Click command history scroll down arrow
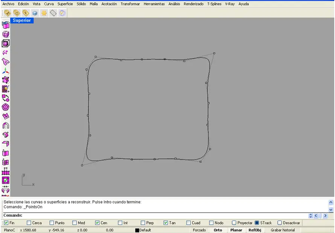Viewport: 335px width, 233px height. tap(331, 210)
